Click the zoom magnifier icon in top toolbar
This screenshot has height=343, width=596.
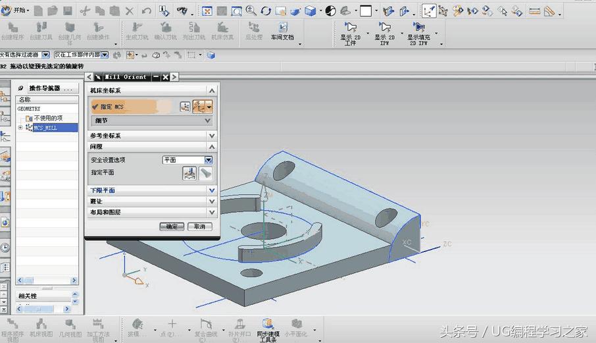tap(251, 11)
